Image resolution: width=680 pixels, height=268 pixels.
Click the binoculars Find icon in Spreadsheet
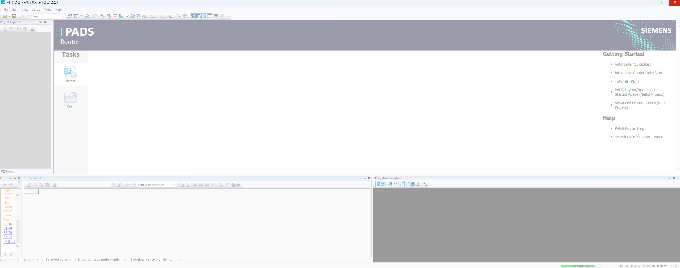[238, 185]
